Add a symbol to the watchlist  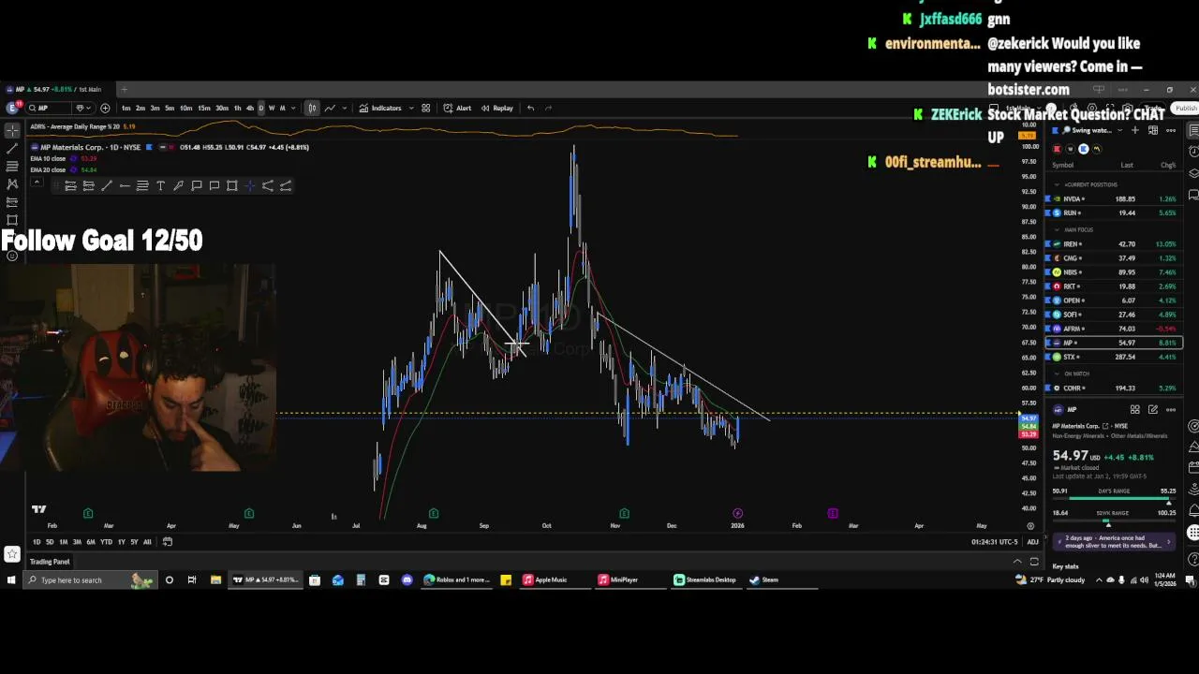pyautogui.click(x=1134, y=130)
